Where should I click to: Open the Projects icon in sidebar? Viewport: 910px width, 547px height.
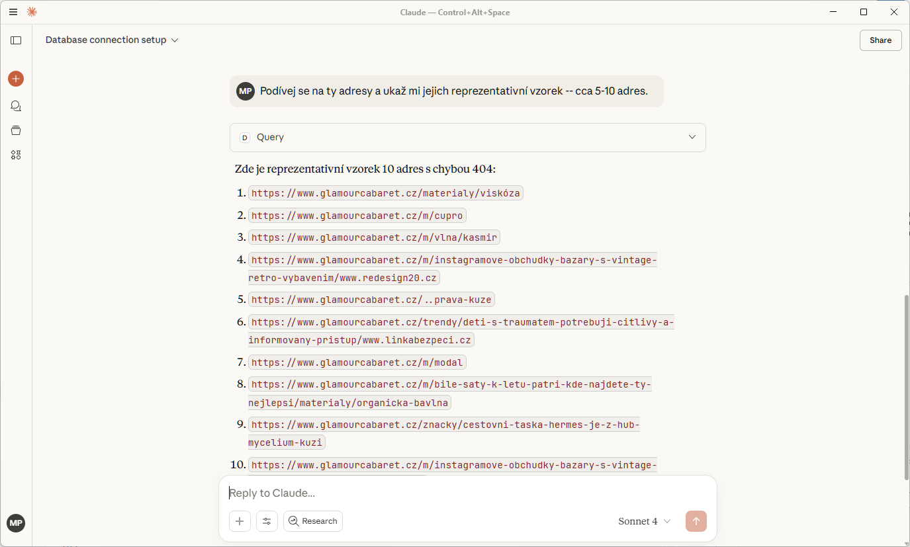tap(16, 130)
